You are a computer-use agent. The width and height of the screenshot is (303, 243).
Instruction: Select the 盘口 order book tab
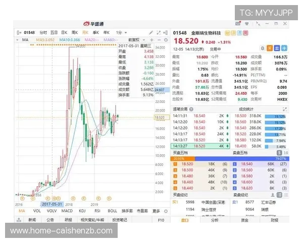point(185,220)
